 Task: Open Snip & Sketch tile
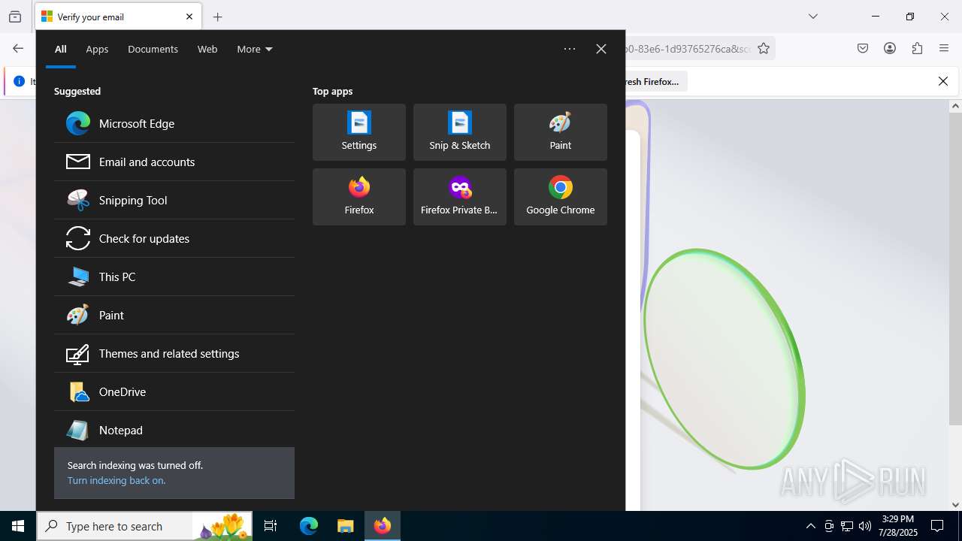(x=460, y=132)
